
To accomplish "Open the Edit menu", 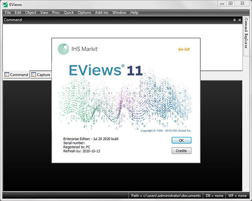I will (18, 13).
